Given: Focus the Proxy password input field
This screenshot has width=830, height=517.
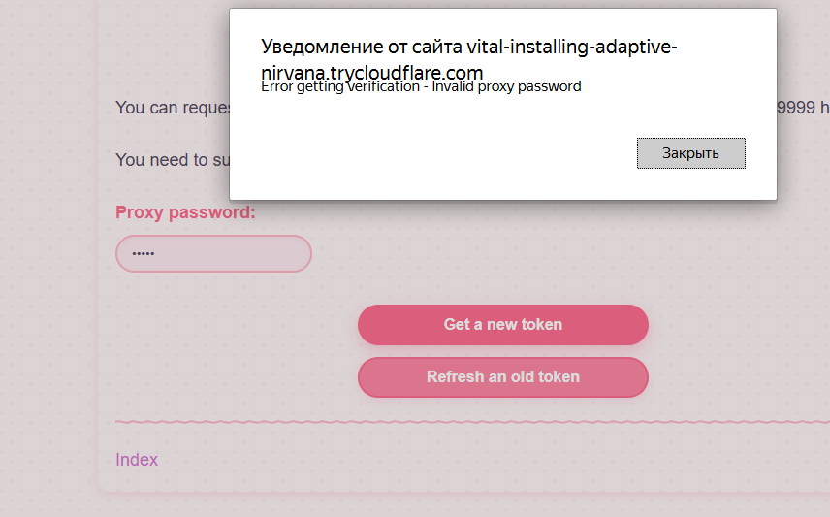Looking at the screenshot, I should (x=213, y=254).
